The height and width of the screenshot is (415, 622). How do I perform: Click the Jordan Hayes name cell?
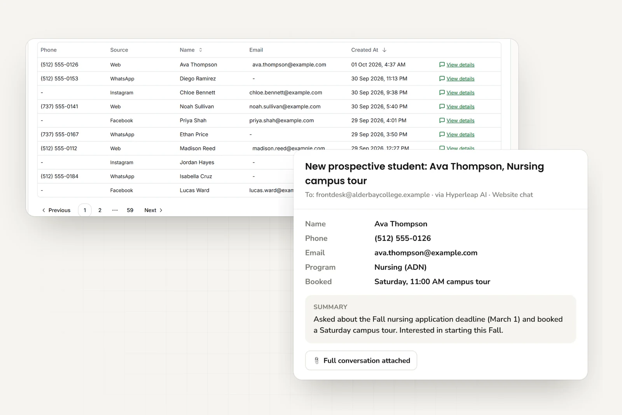click(197, 163)
